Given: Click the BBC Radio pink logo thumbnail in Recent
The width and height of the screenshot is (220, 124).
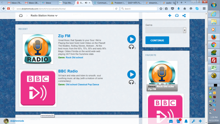Looking at the screenshot, I should (x=38, y=88).
